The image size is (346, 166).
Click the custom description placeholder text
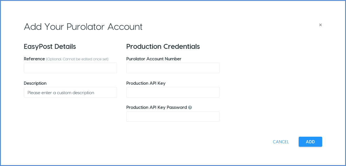tap(61, 93)
